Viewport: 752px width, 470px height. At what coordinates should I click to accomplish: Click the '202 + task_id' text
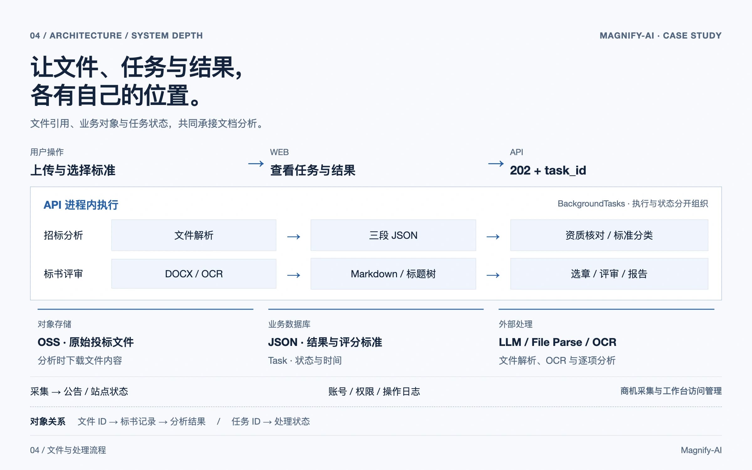click(x=548, y=170)
